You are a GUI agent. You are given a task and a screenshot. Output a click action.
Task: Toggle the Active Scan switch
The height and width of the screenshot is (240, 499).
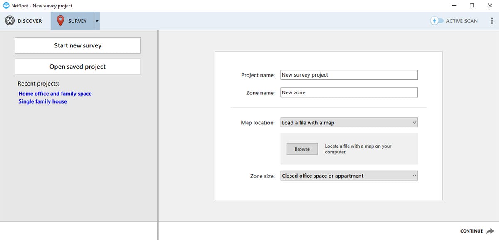(437, 21)
